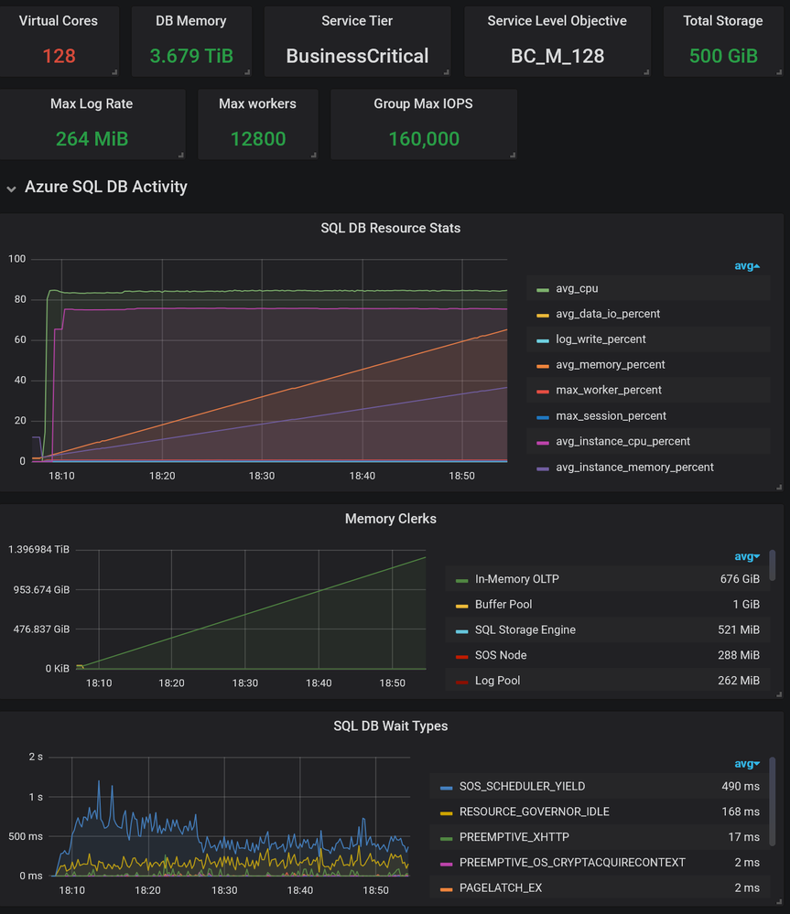790x914 pixels.
Task: Open Group Max IOPS panel title menu
Action: point(423,103)
